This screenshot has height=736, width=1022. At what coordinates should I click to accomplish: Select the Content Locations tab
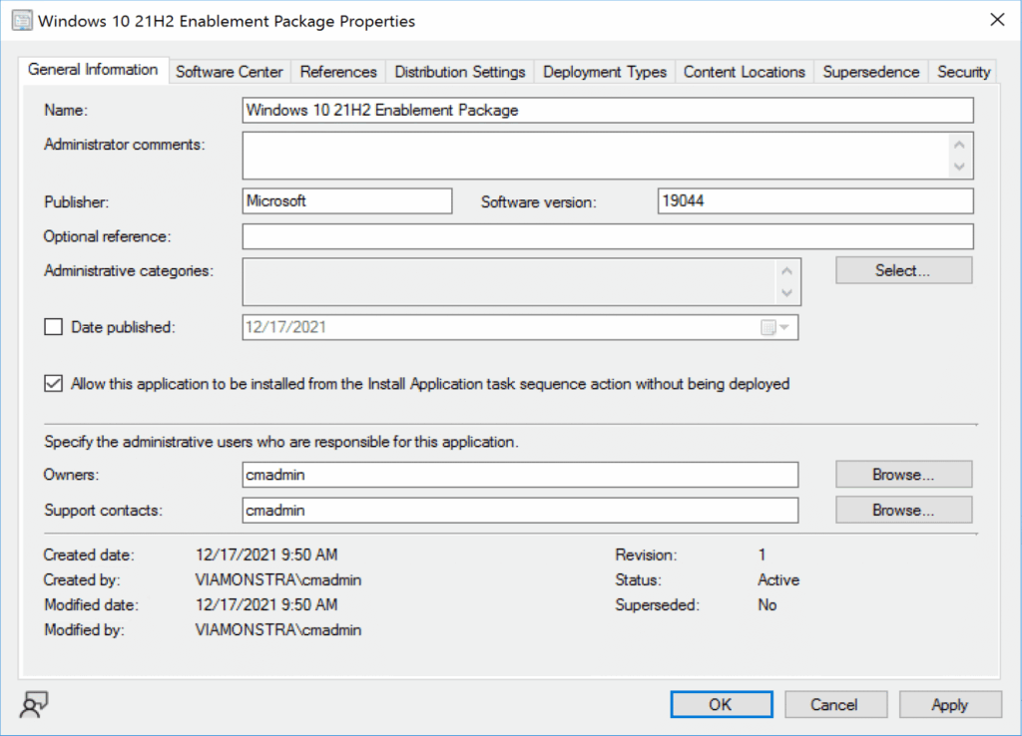(744, 72)
